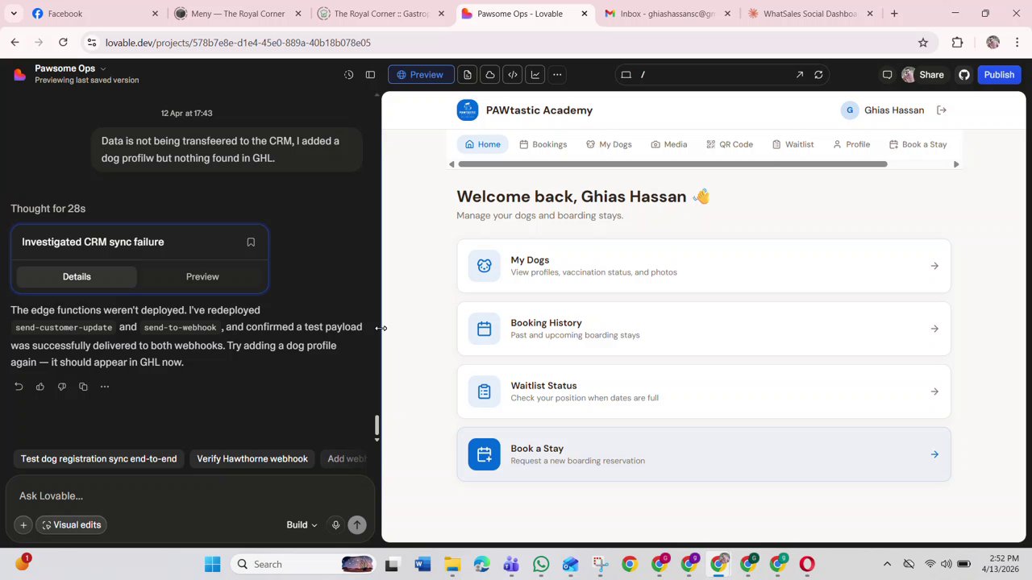1032x580 pixels.
Task: Click the log out icon beside Ghias Hassan
Action: pos(942,110)
